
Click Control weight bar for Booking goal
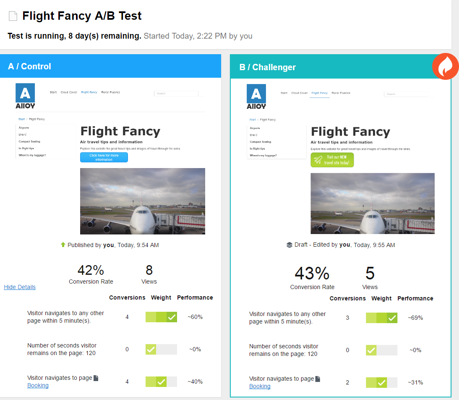(161, 382)
